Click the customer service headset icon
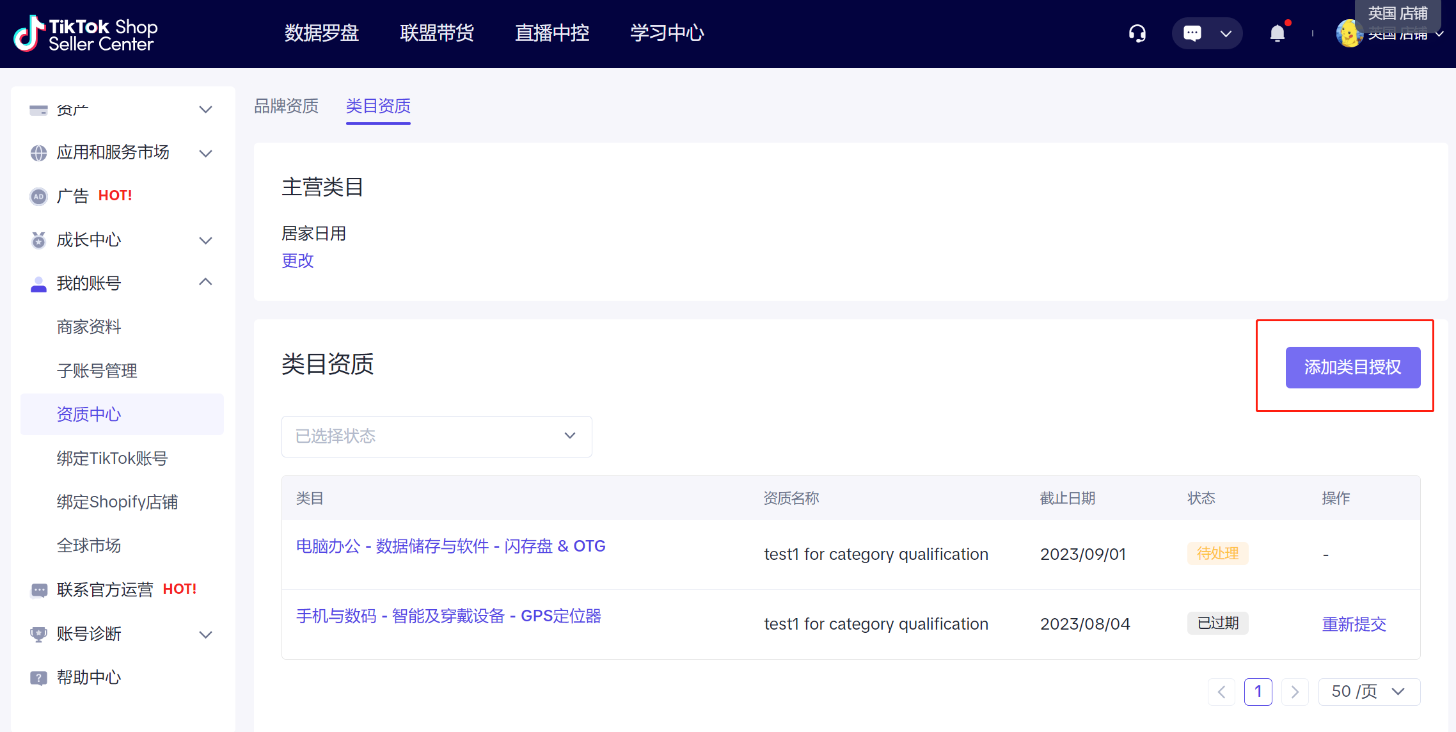Viewport: 1456px width, 732px height. [x=1137, y=33]
